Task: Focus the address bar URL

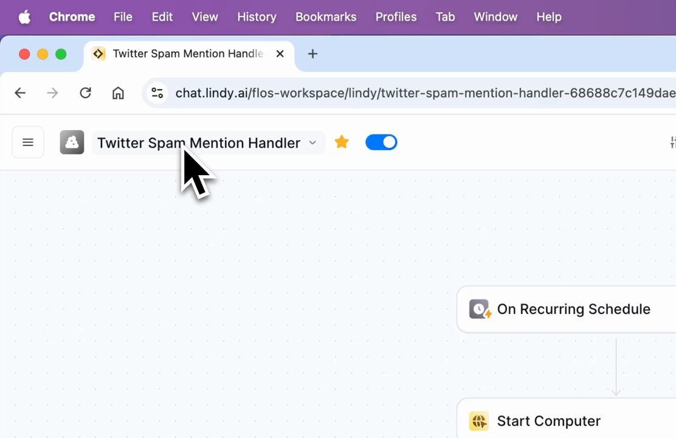Action: pos(425,93)
